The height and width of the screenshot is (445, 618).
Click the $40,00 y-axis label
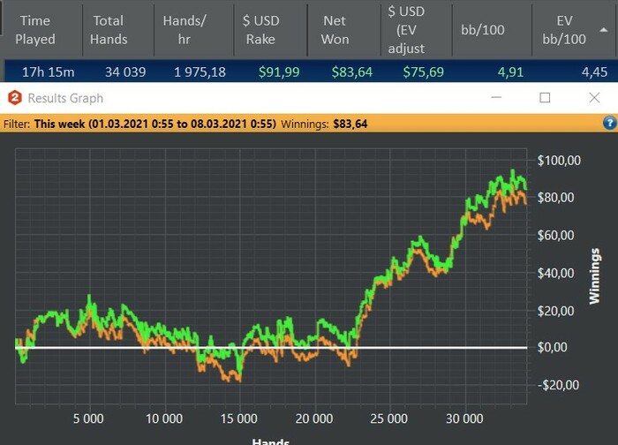(555, 273)
